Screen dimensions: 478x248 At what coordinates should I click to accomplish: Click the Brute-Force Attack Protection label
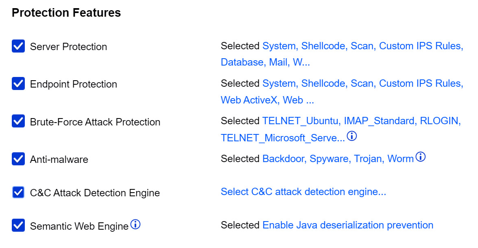point(95,122)
